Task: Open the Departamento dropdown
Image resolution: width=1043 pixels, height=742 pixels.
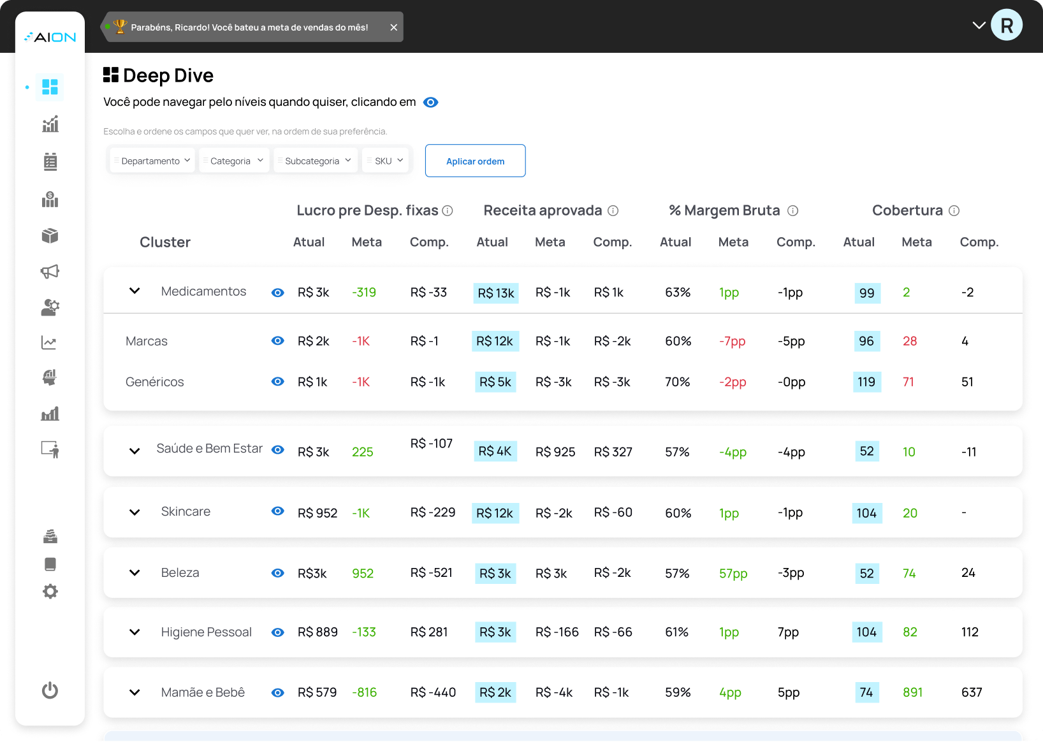Action: (153, 161)
